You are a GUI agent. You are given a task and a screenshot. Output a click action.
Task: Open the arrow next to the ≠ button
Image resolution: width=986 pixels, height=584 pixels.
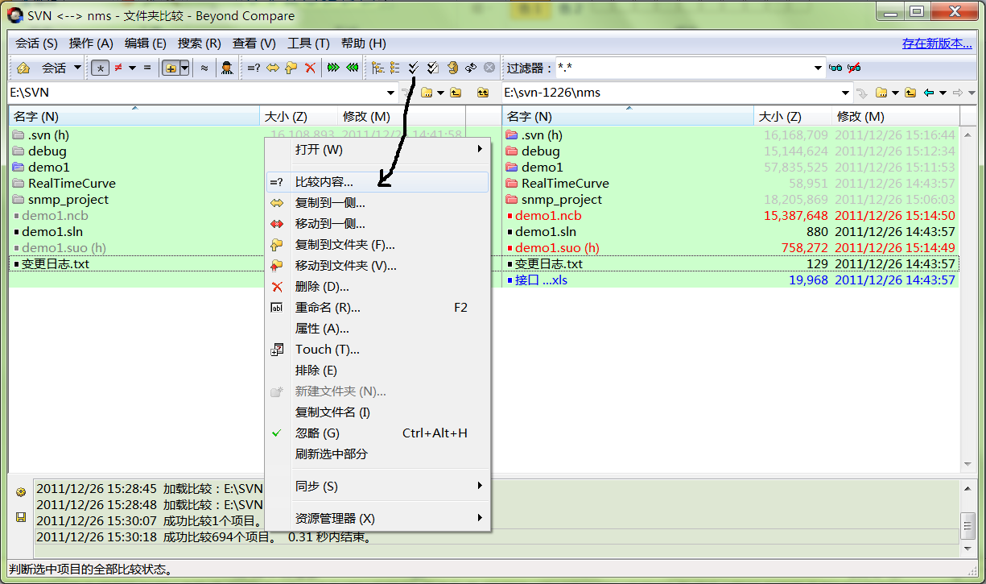(x=132, y=68)
